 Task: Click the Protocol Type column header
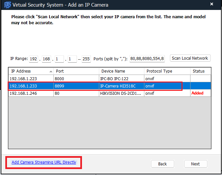point(167,71)
